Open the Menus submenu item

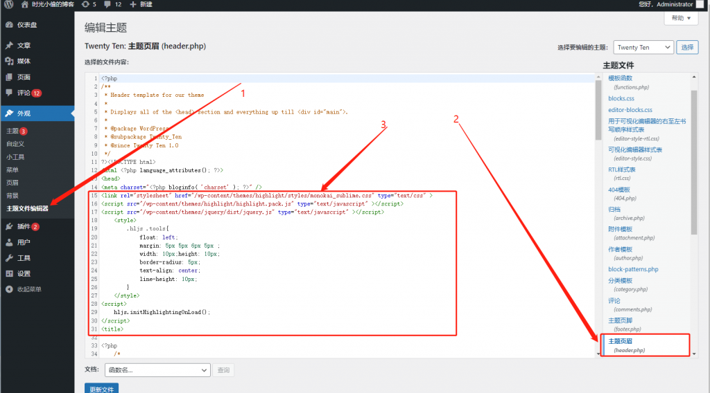[x=12, y=170]
